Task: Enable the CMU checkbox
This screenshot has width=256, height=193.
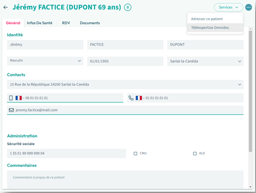Action: tap(135, 153)
